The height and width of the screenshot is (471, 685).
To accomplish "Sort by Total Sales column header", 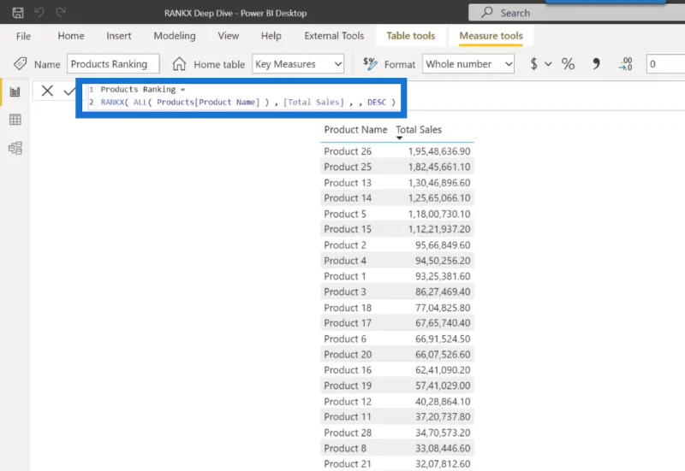I will (x=419, y=130).
